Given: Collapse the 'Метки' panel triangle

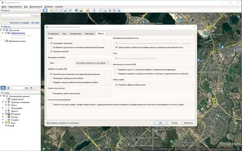Looking at the screenshot, I should [2, 27].
